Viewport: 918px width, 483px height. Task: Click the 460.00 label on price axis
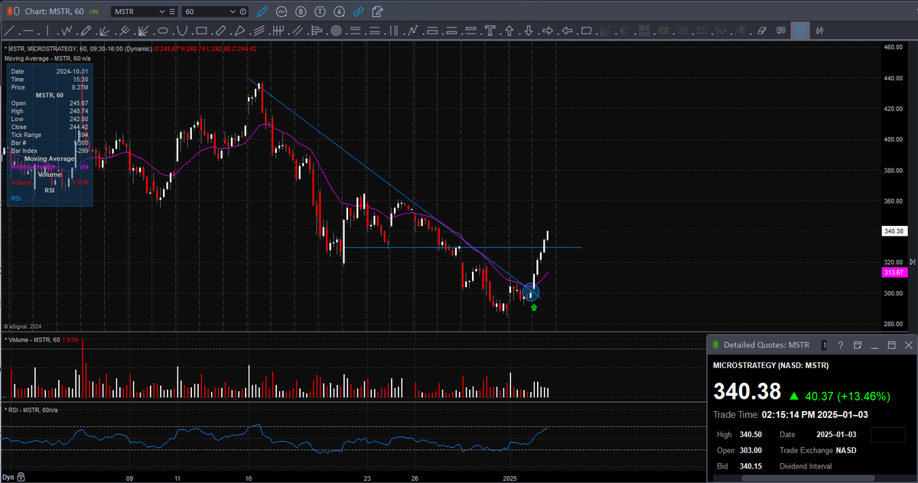point(894,47)
